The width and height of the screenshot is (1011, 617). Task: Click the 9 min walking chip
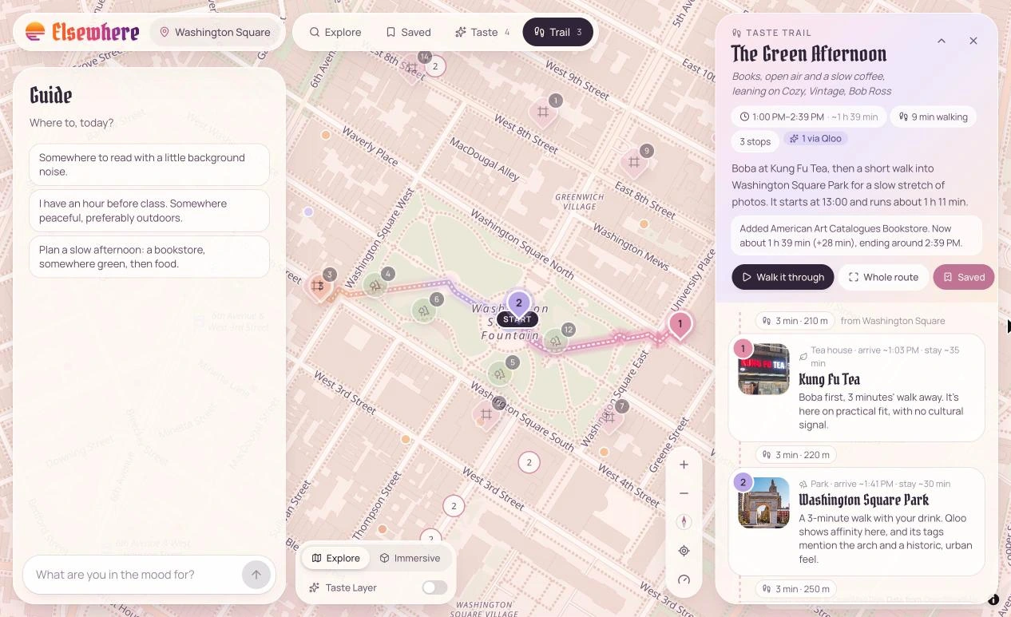tap(933, 117)
